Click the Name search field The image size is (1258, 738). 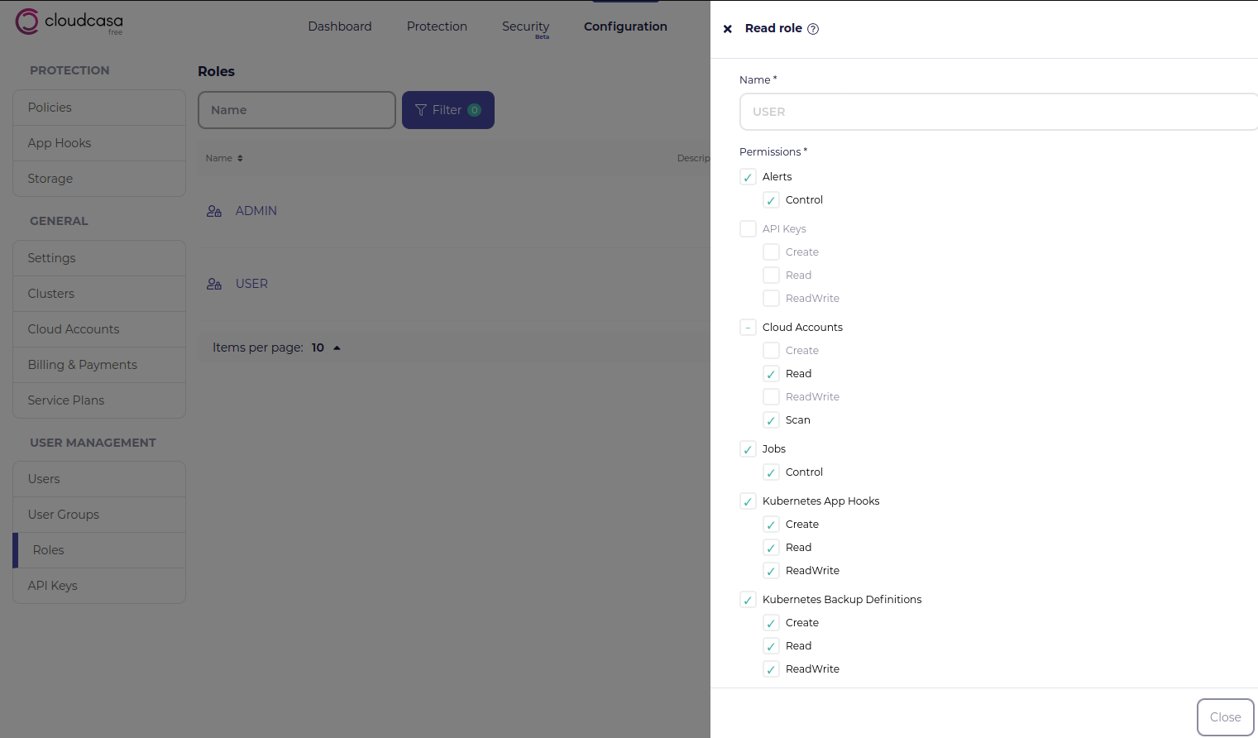(297, 110)
